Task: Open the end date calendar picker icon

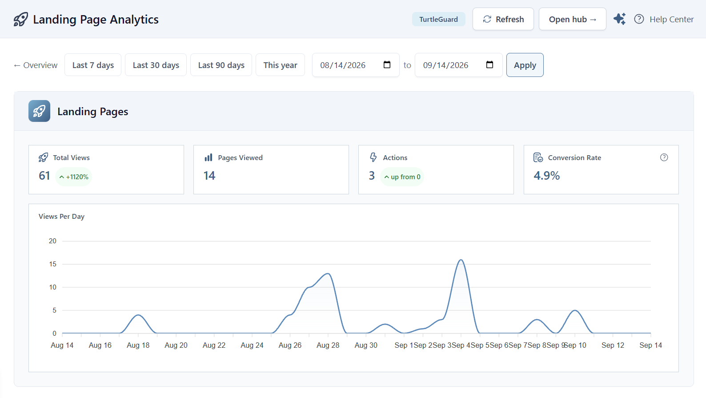Action: coord(489,65)
